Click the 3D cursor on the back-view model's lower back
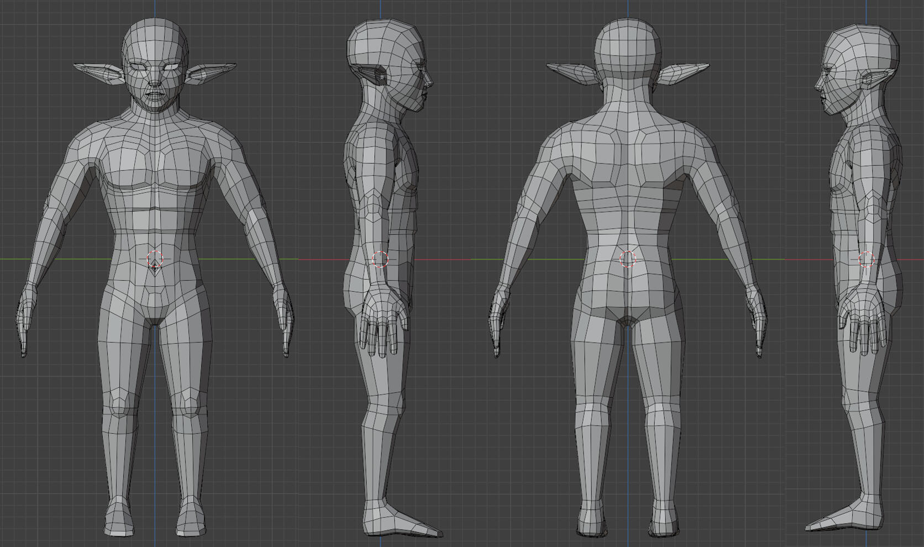This screenshot has height=547, width=924. point(628,259)
